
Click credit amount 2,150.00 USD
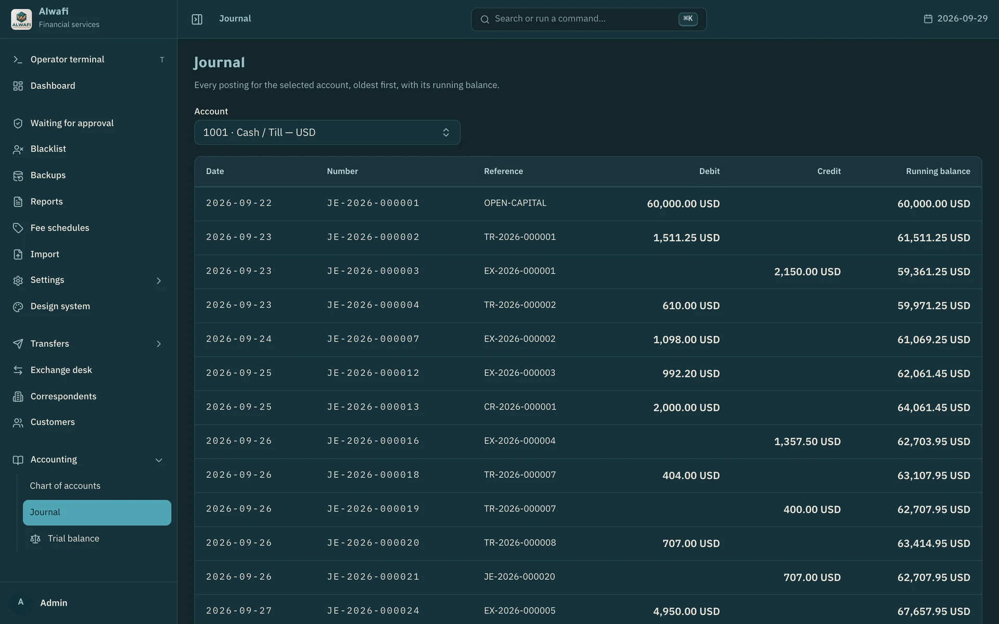tap(807, 272)
